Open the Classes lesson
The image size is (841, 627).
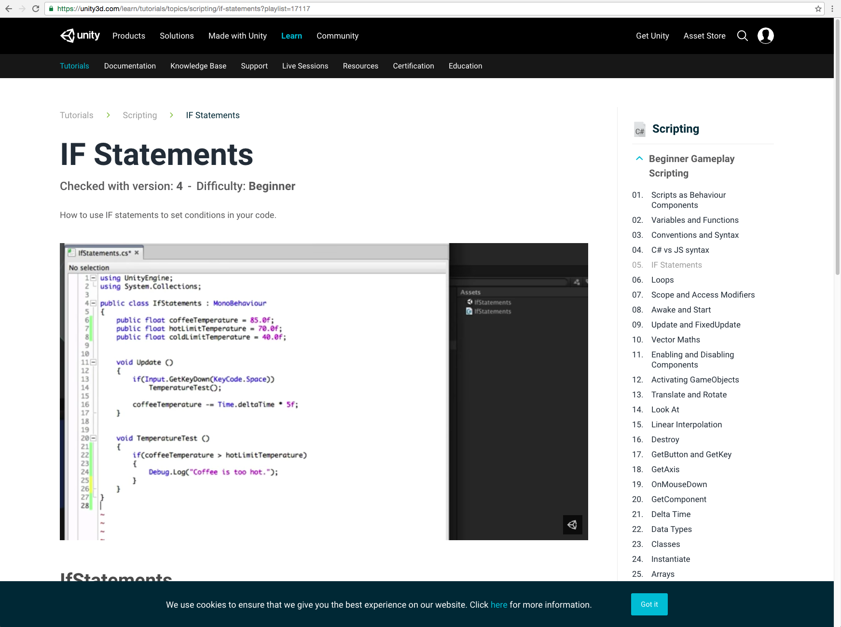click(665, 544)
